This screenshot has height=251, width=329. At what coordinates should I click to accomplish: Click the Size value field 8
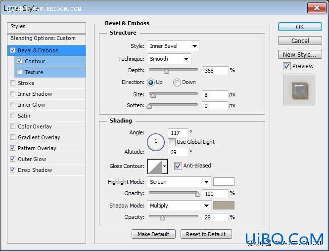point(215,95)
